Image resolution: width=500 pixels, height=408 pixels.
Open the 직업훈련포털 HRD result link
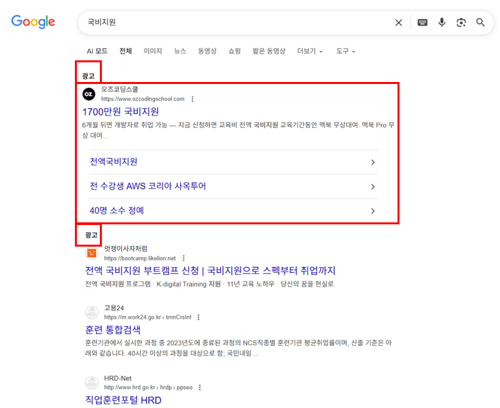pyautogui.click(x=123, y=400)
